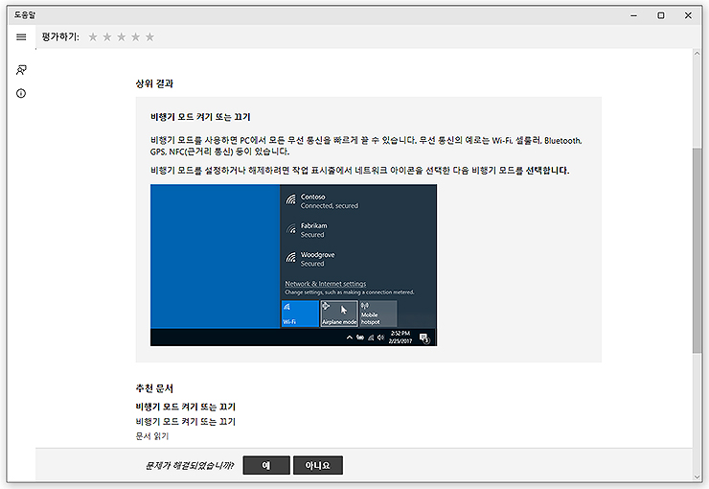Screen dimensions: 709x489
Task: Rate with the fourth star
Action: pos(136,37)
